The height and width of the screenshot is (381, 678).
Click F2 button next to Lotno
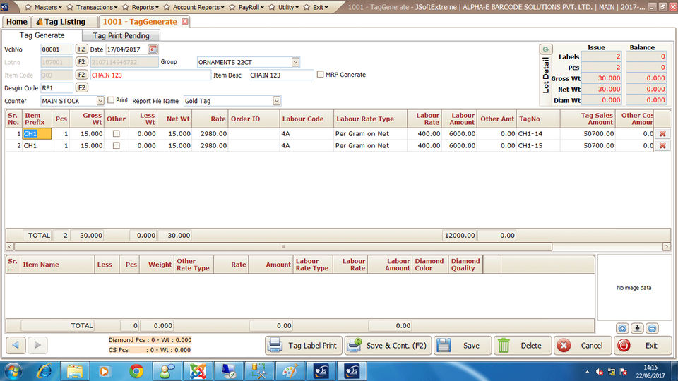[x=81, y=62]
